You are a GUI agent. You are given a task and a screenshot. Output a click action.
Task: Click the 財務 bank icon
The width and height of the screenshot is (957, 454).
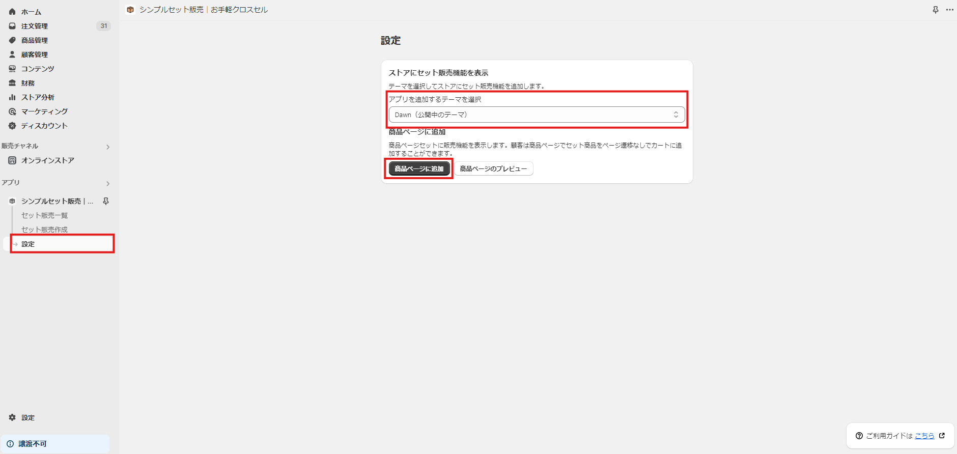12,83
